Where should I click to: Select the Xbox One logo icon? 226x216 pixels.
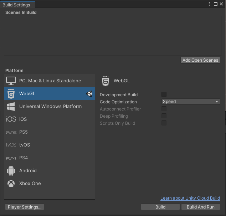pyautogui.click(x=11, y=184)
